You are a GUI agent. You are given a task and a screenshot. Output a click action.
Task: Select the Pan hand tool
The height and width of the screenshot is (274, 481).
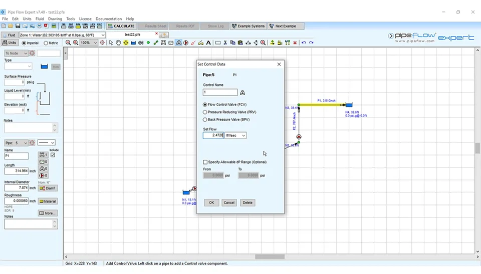point(118,43)
